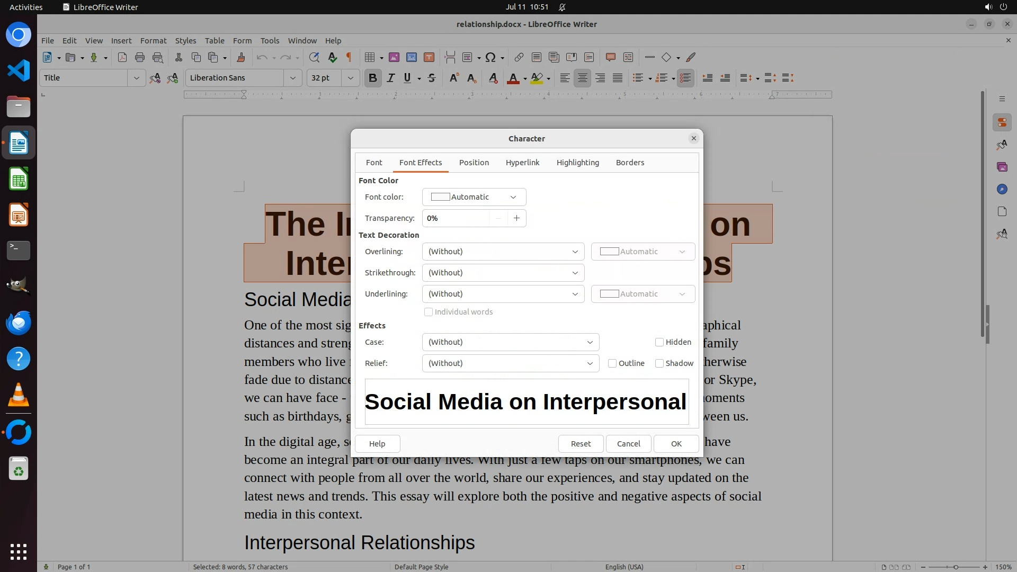
Task: Click the Bold formatting icon
Action: [372, 78]
